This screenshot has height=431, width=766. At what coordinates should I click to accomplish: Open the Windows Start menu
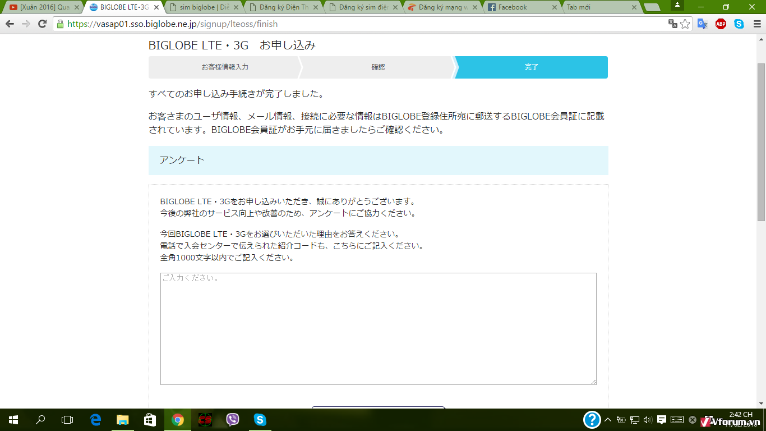13,420
